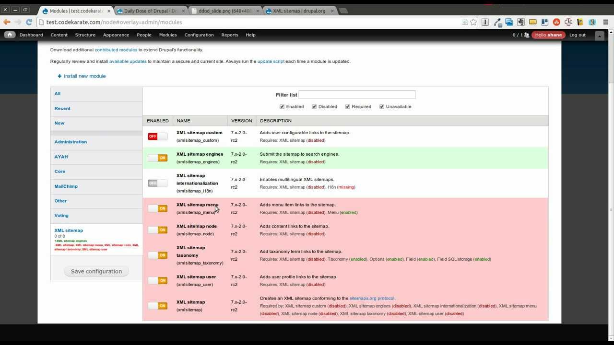Follow the contributed modules link

click(116, 50)
